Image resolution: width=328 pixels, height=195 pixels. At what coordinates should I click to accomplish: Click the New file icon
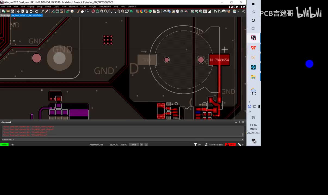[4, 11]
